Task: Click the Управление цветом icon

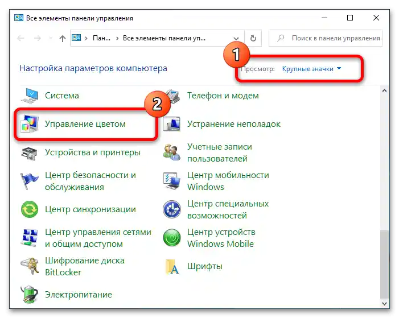Action: [30, 124]
